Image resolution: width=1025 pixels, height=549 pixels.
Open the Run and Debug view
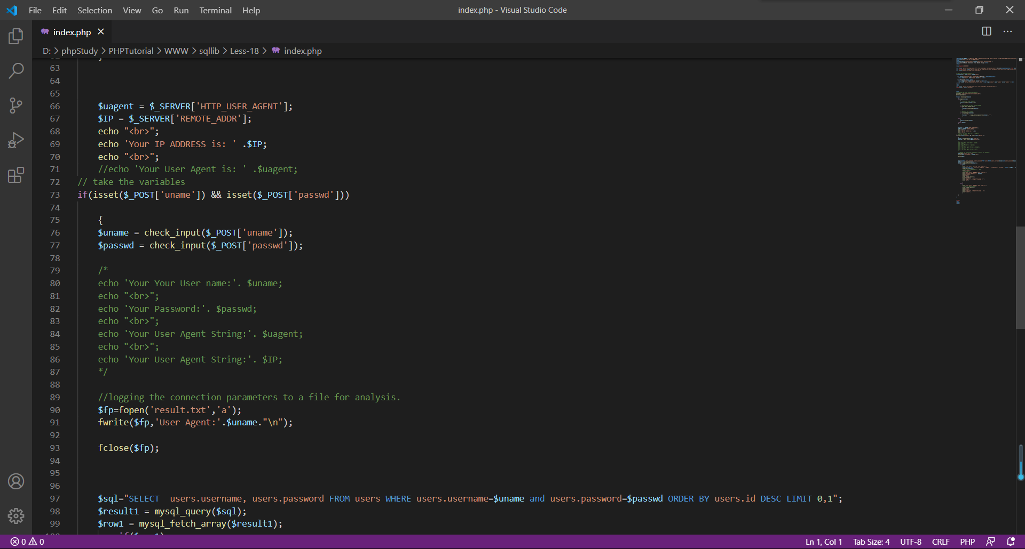coord(16,140)
